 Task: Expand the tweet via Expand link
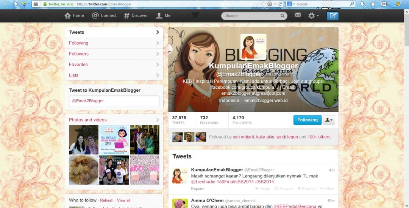pos(198,189)
